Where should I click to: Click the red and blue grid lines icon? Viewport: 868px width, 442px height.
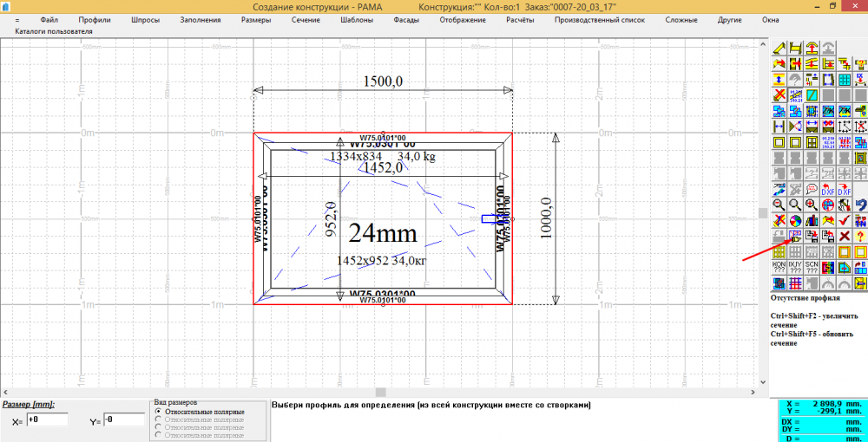[x=795, y=284]
